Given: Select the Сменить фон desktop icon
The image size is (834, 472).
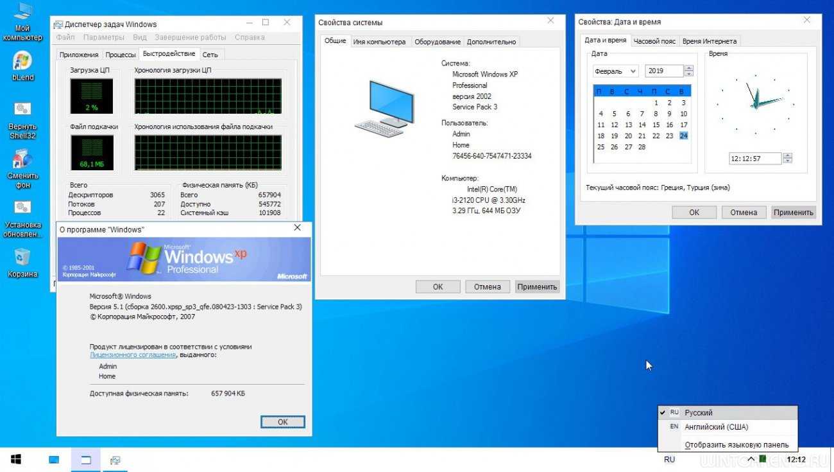Looking at the screenshot, I should click(22, 169).
